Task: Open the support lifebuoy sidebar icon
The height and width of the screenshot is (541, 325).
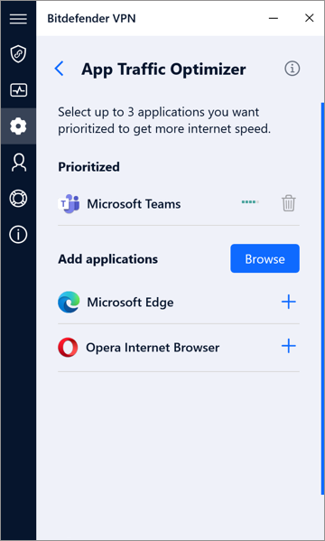Action: coord(18,199)
